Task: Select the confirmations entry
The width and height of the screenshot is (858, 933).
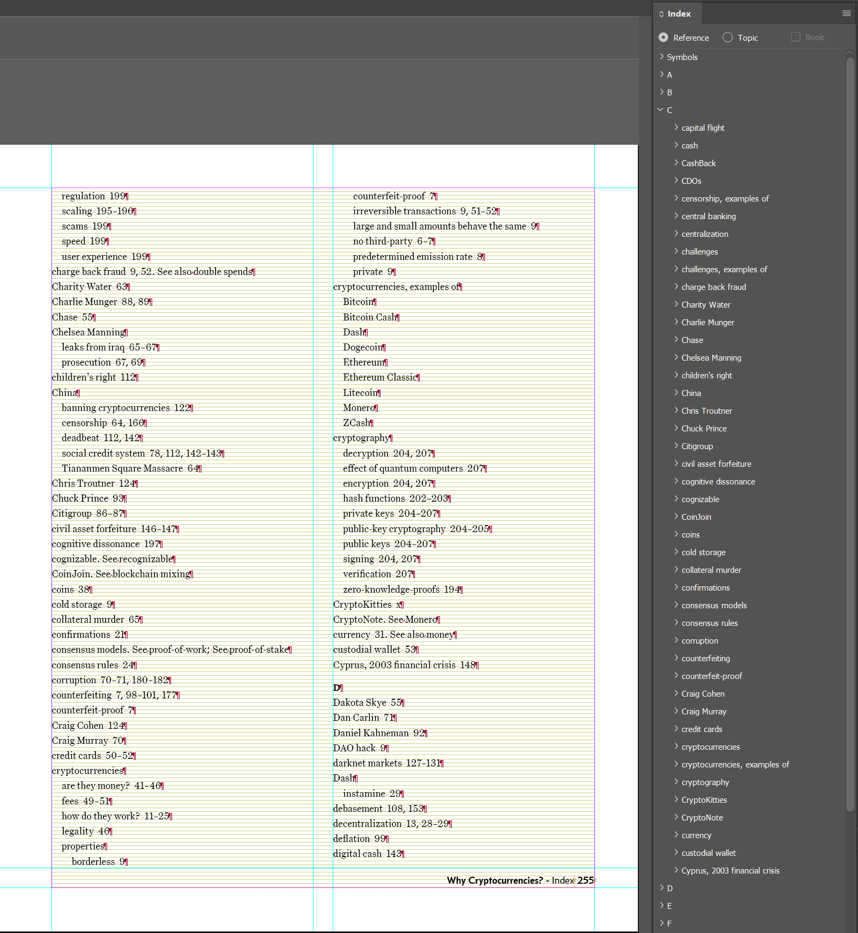Action: 705,588
